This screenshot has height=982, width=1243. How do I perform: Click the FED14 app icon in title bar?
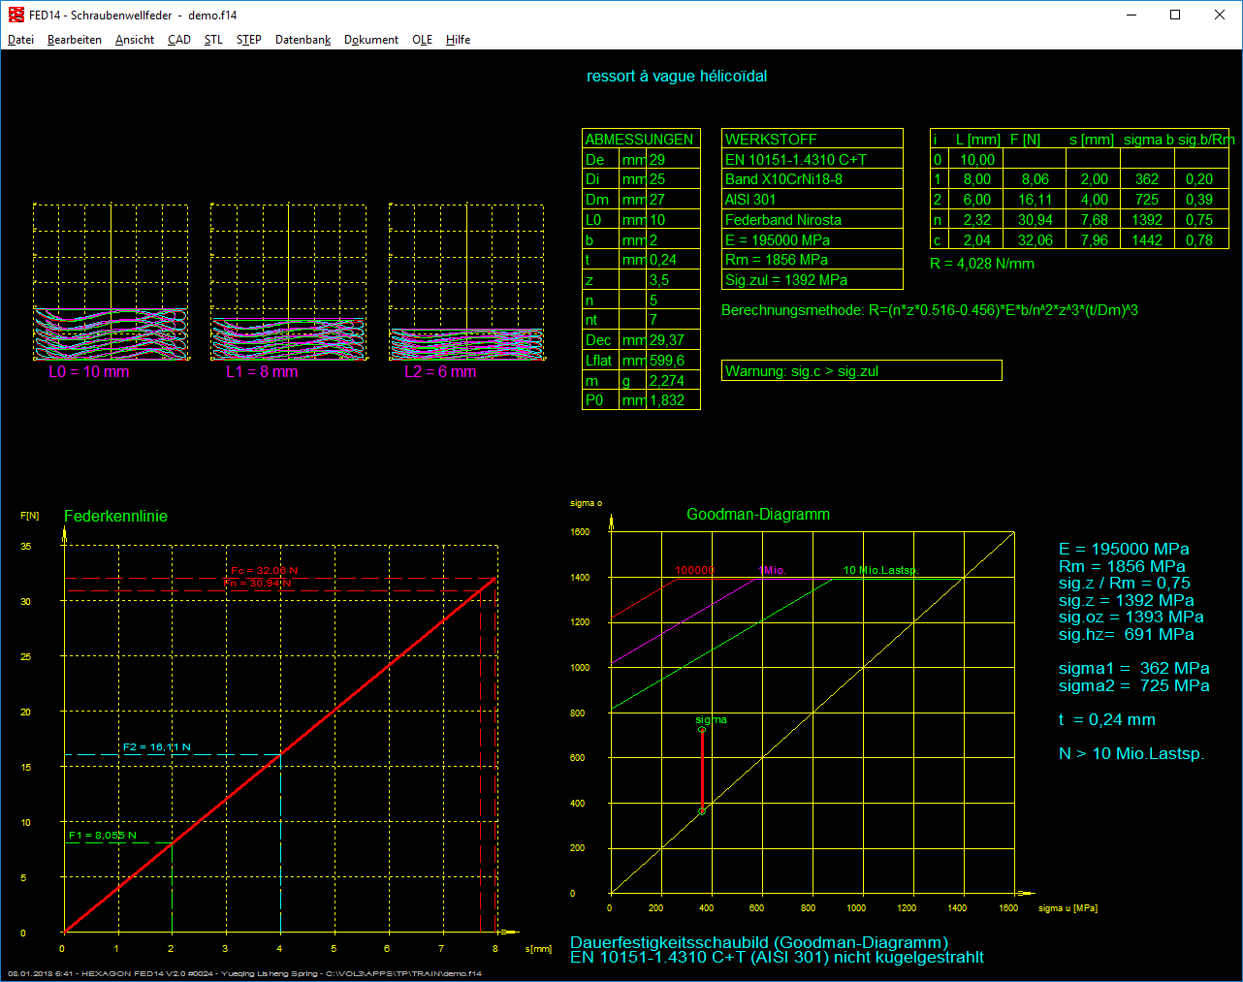click(x=16, y=15)
